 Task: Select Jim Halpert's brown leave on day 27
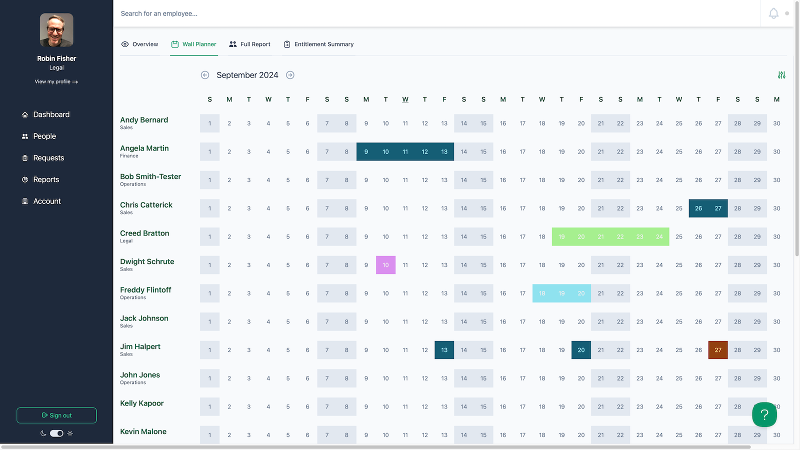click(x=718, y=350)
